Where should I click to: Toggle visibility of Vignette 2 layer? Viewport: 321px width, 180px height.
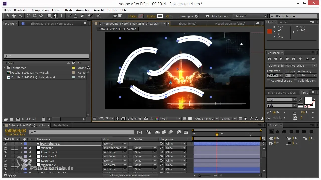tap(5, 165)
